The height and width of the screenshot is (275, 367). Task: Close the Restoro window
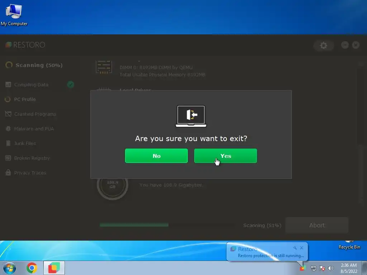[356, 45]
